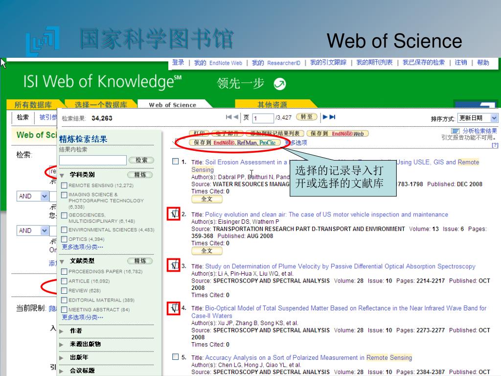Collapse the 学科类别 section
501x376 pixels.
(x=62, y=175)
